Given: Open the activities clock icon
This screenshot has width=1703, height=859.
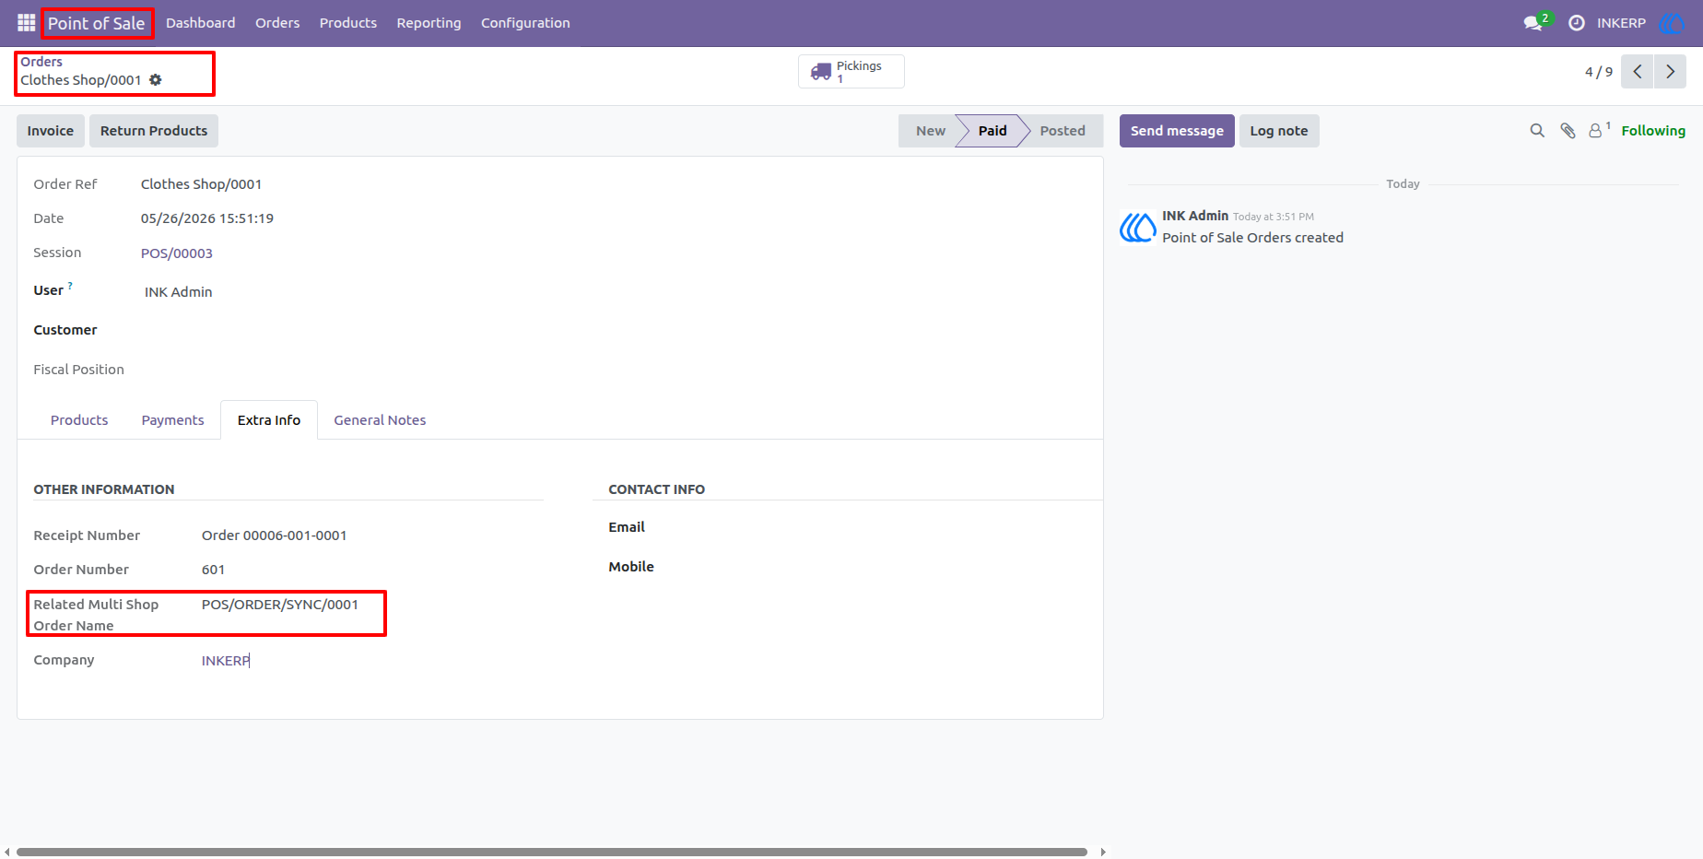Looking at the screenshot, I should point(1577,23).
